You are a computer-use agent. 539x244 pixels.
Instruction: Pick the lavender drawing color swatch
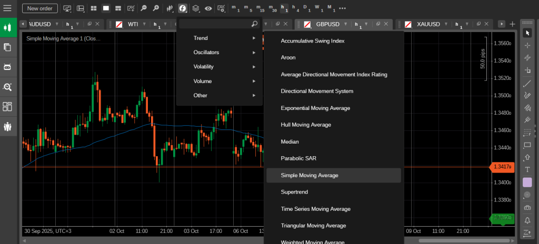pos(527,182)
